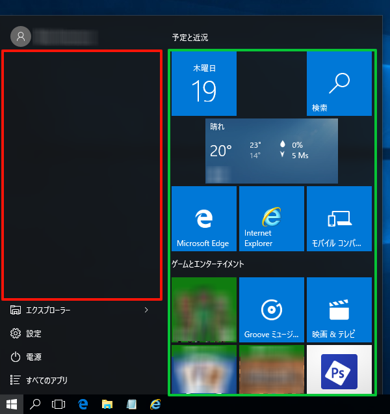Viewport: 390px width, 414px height.
Task: Open the 映画 & テレビ tile
Action: pos(339,310)
